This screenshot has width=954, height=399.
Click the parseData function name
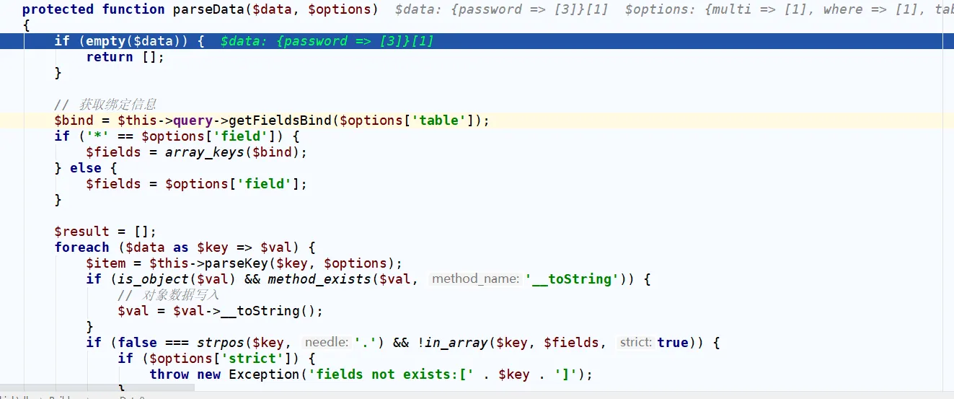(208, 9)
